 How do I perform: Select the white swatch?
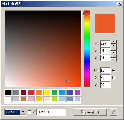[8, 99]
